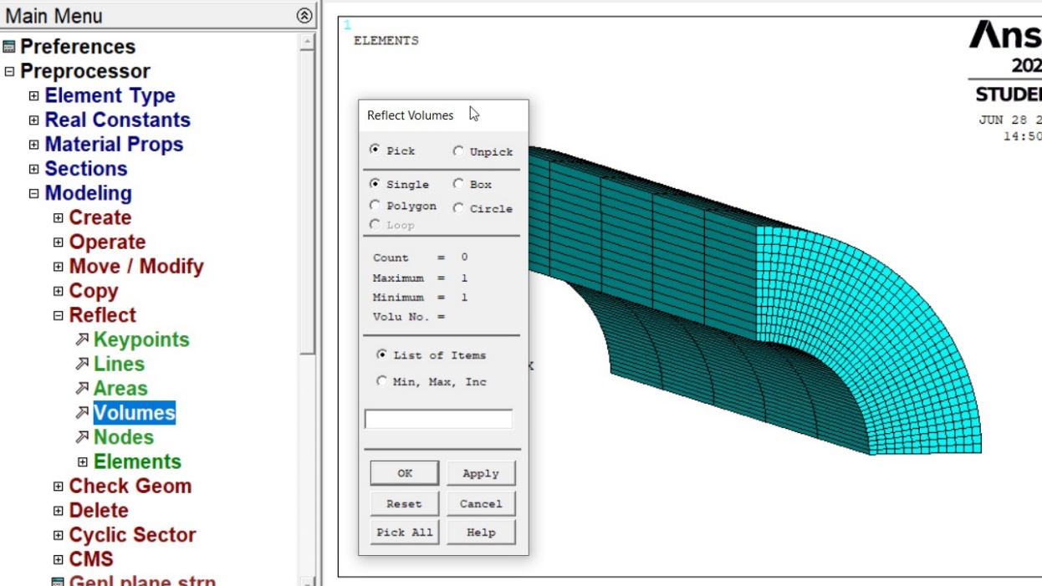Click the ELEMENTS label in graphics window
1042x586 pixels.
pyautogui.click(x=386, y=40)
